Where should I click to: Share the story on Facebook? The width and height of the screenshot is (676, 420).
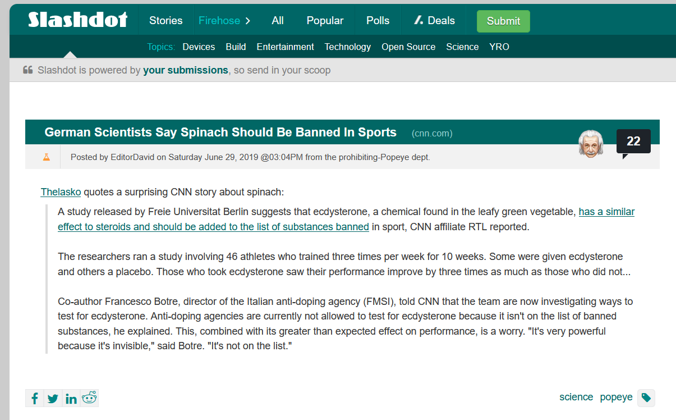tap(34, 398)
